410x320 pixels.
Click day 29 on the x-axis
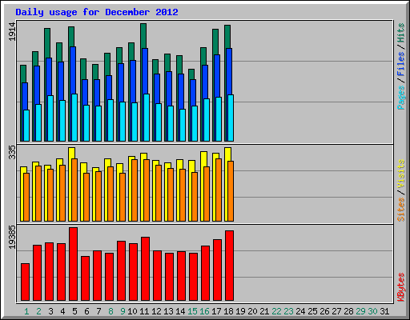click(360, 311)
